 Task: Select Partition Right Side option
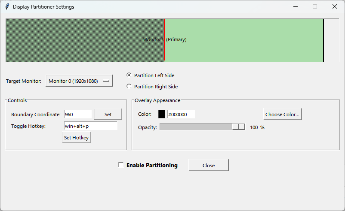point(129,86)
